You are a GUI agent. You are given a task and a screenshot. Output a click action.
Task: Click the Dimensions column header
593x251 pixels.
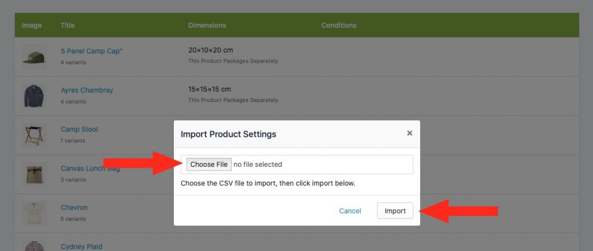(x=207, y=26)
